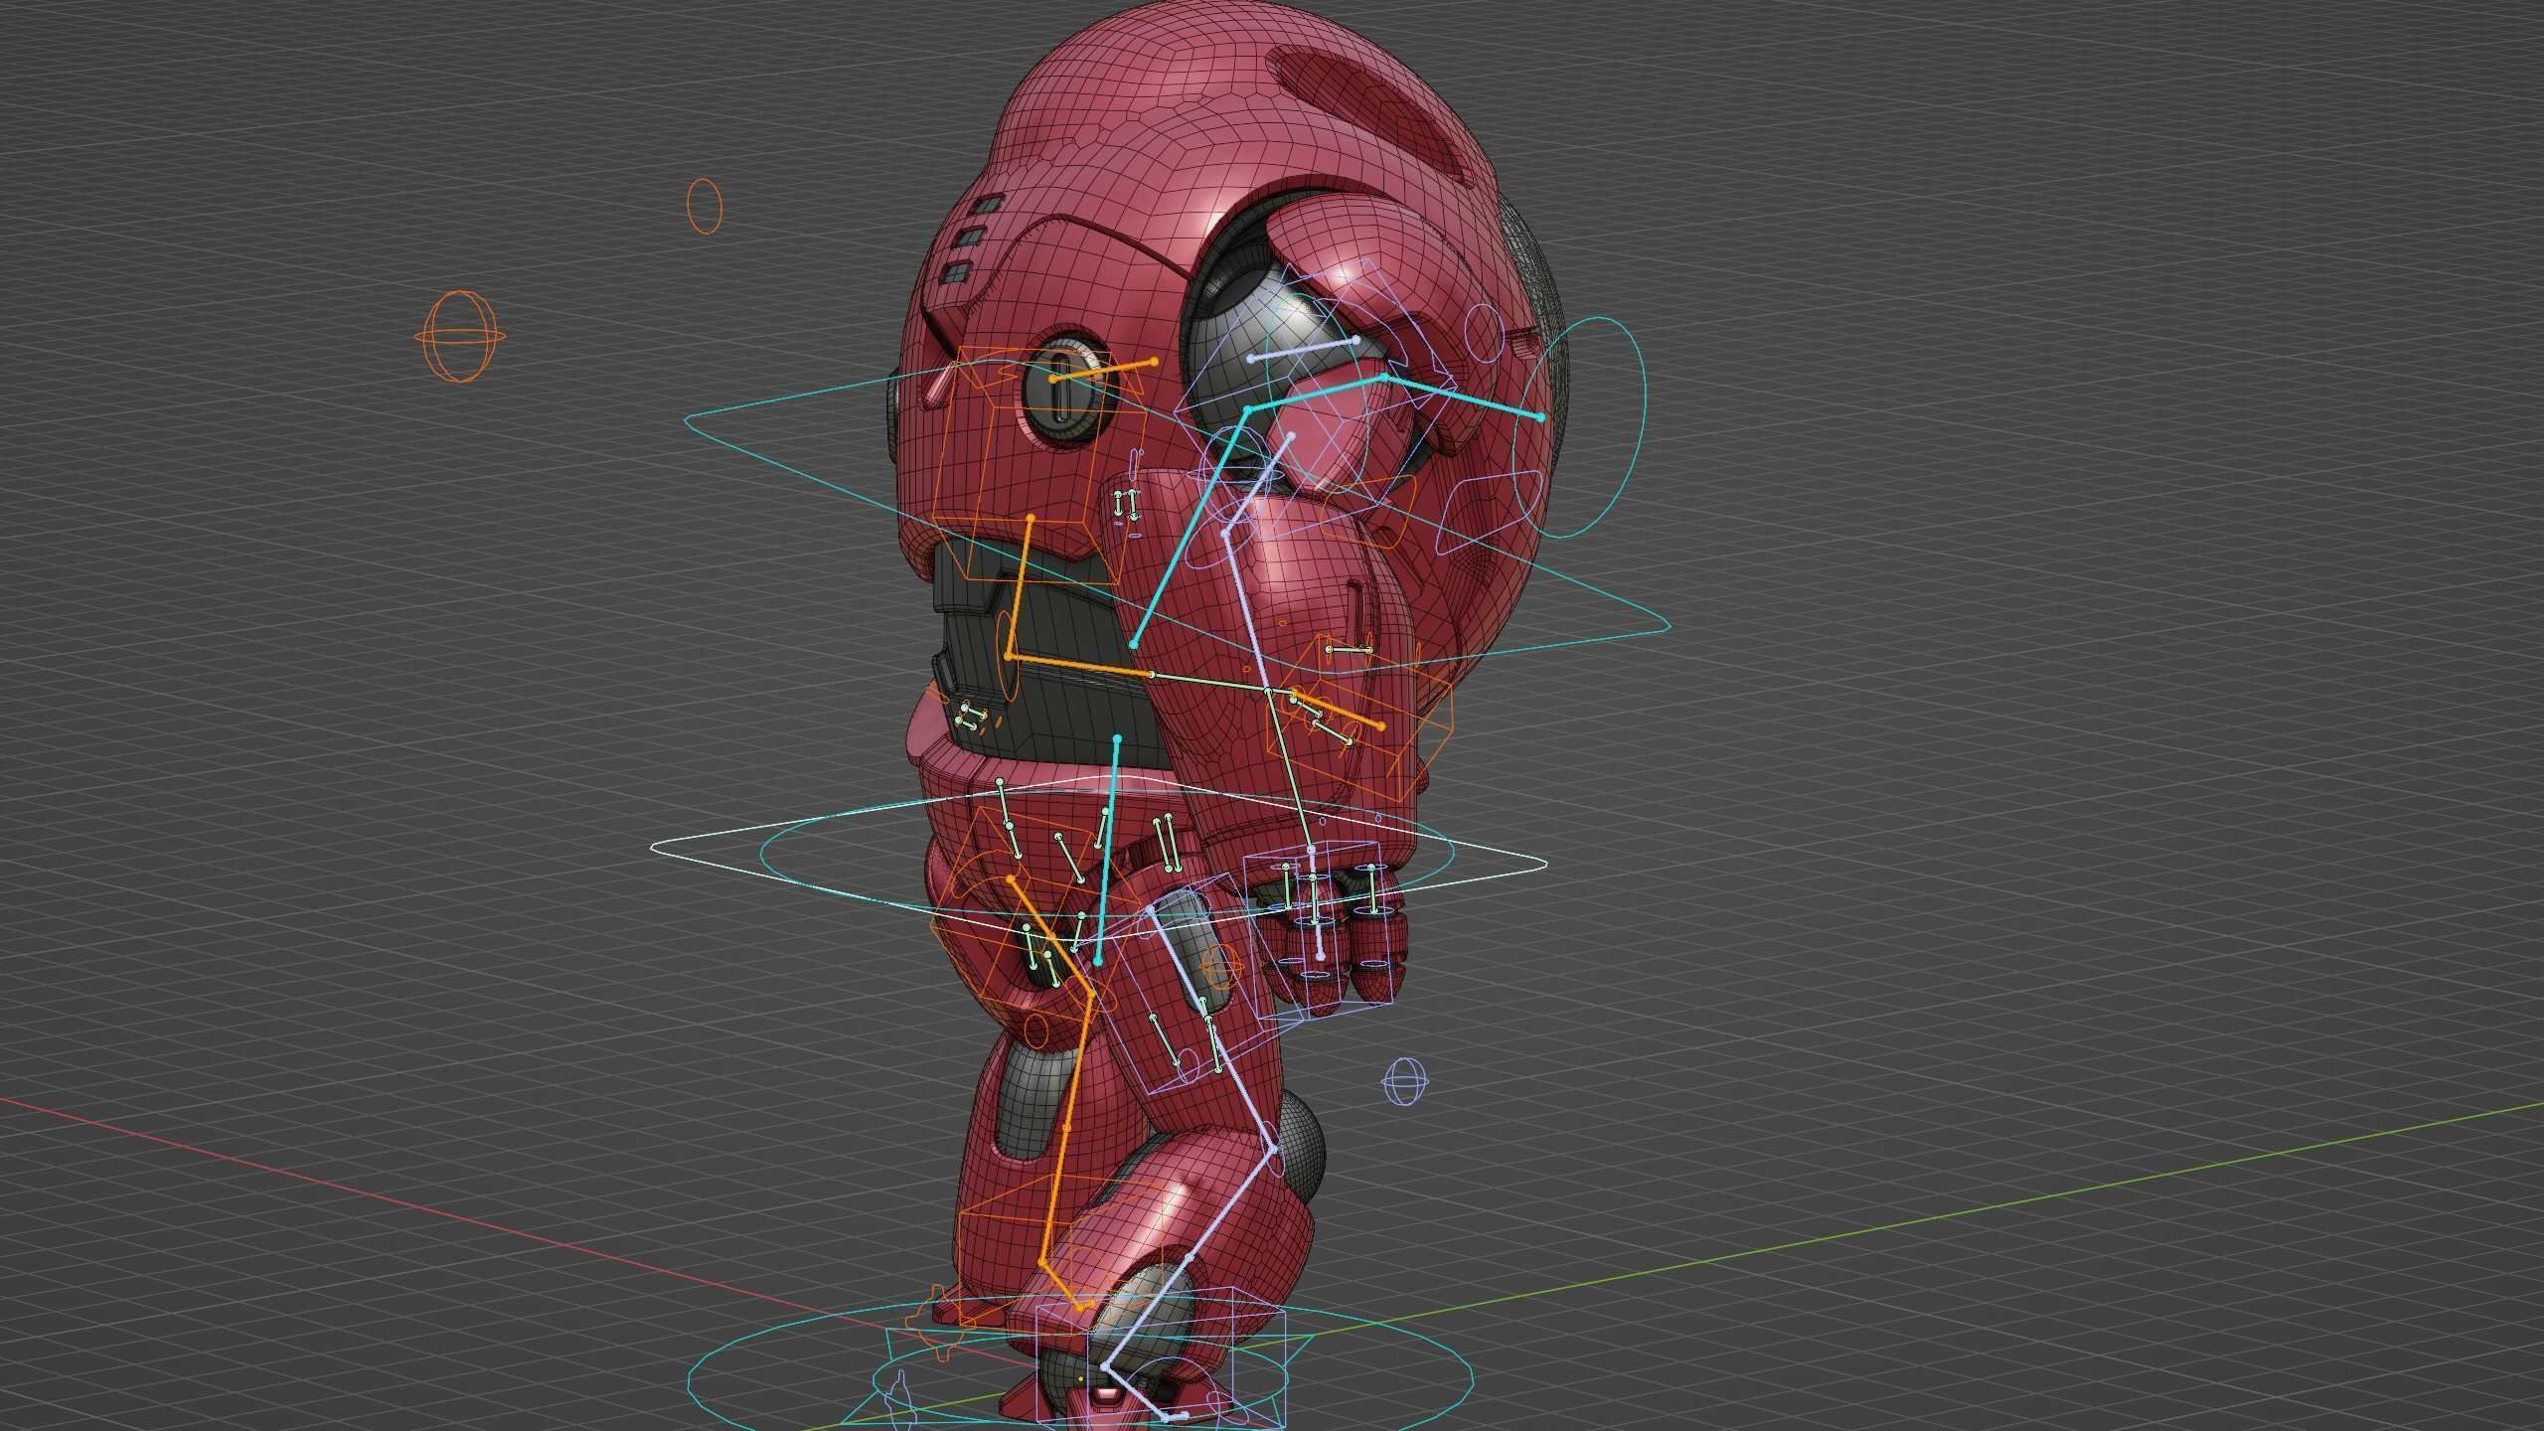Select the long cyan bone descending from the shoulder
Screen dimensions: 2544x1431
(x=1190, y=527)
